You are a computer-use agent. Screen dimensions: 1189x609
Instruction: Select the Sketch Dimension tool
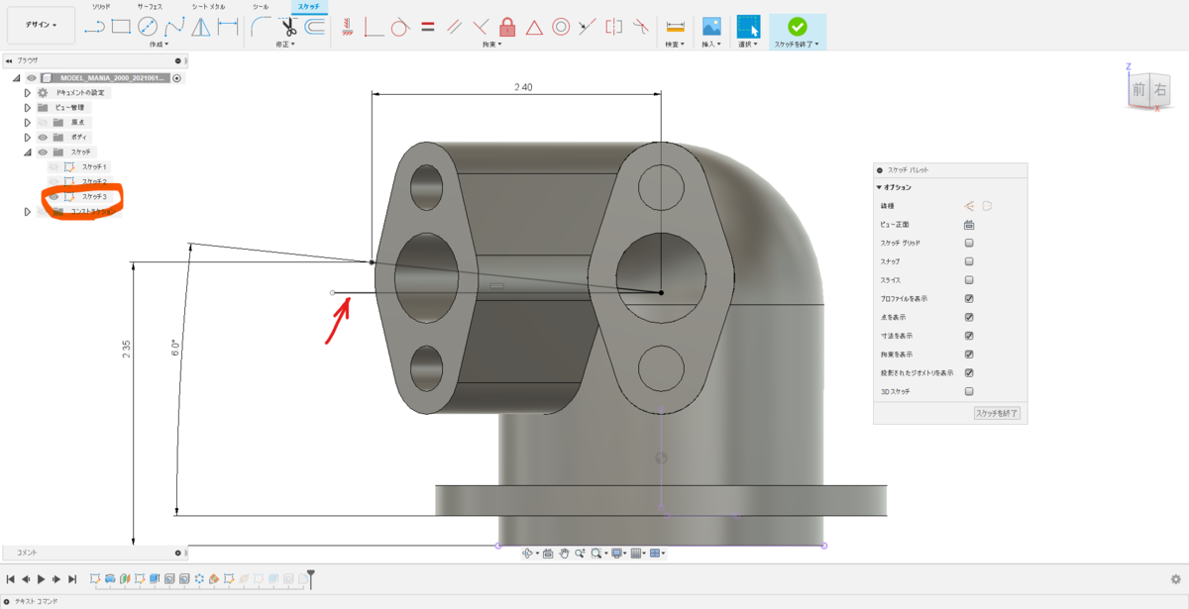[228, 27]
